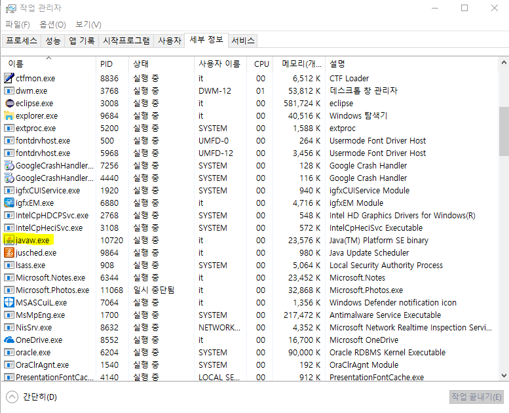Viewport: 509px width, 413px height.
Task: Click the vertical scrollbar thumb
Action: (504, 131)
